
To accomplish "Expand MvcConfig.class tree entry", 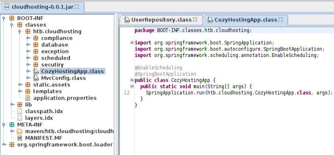I will [28, 78].
